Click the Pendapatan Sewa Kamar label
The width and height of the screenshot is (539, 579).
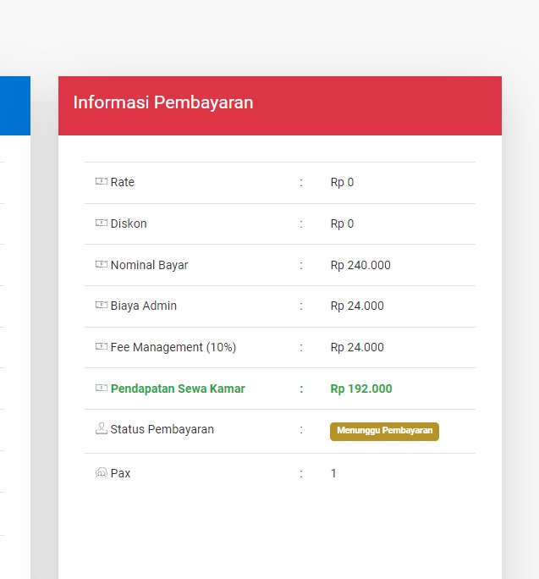[x=178, y=389]
